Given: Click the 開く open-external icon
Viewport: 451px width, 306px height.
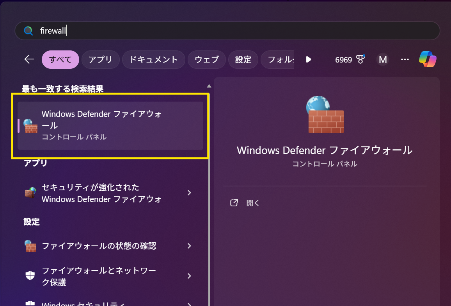Looking at the screenshot, I should pyautogui.click(x=234, y=203).
